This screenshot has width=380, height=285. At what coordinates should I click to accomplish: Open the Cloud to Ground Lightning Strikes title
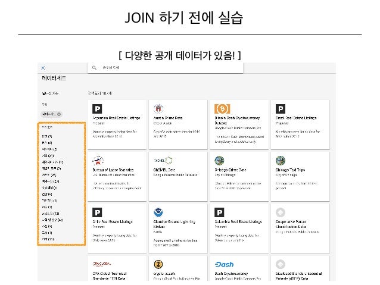[175, 224]
